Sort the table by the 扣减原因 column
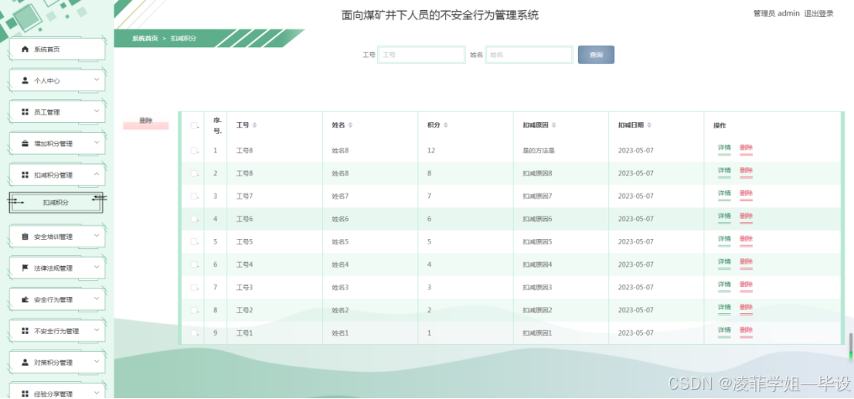The image size is (854, 399). pos(554,125)
